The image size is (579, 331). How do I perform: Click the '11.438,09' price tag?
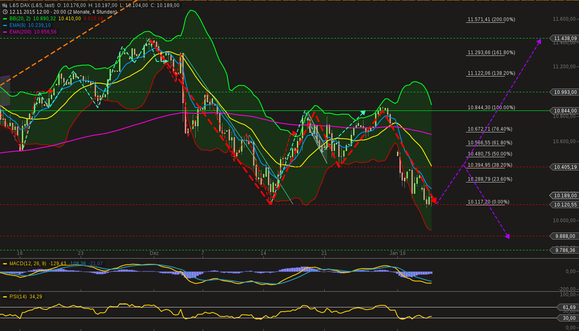click(x=565, y=38)
